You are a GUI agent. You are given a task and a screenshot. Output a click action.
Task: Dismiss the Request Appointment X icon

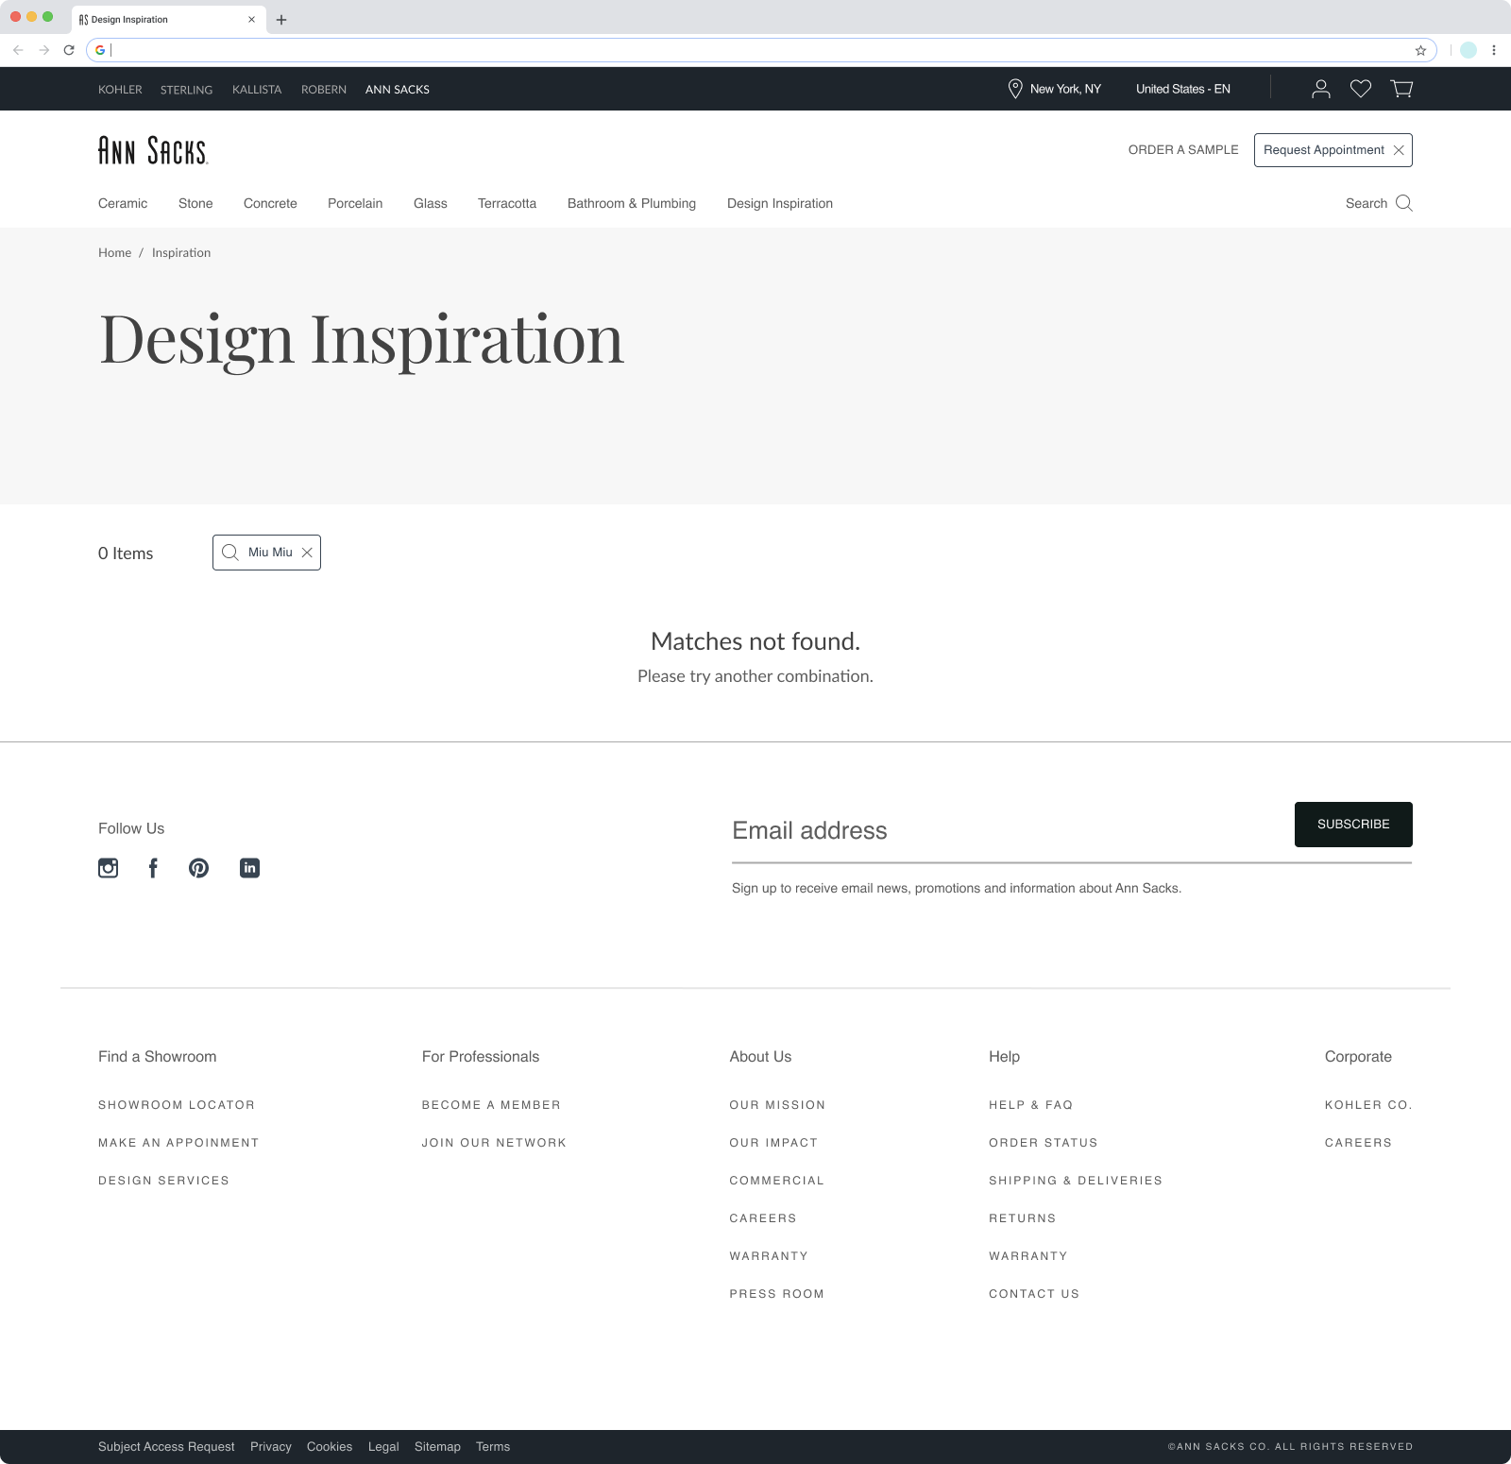1399,150
